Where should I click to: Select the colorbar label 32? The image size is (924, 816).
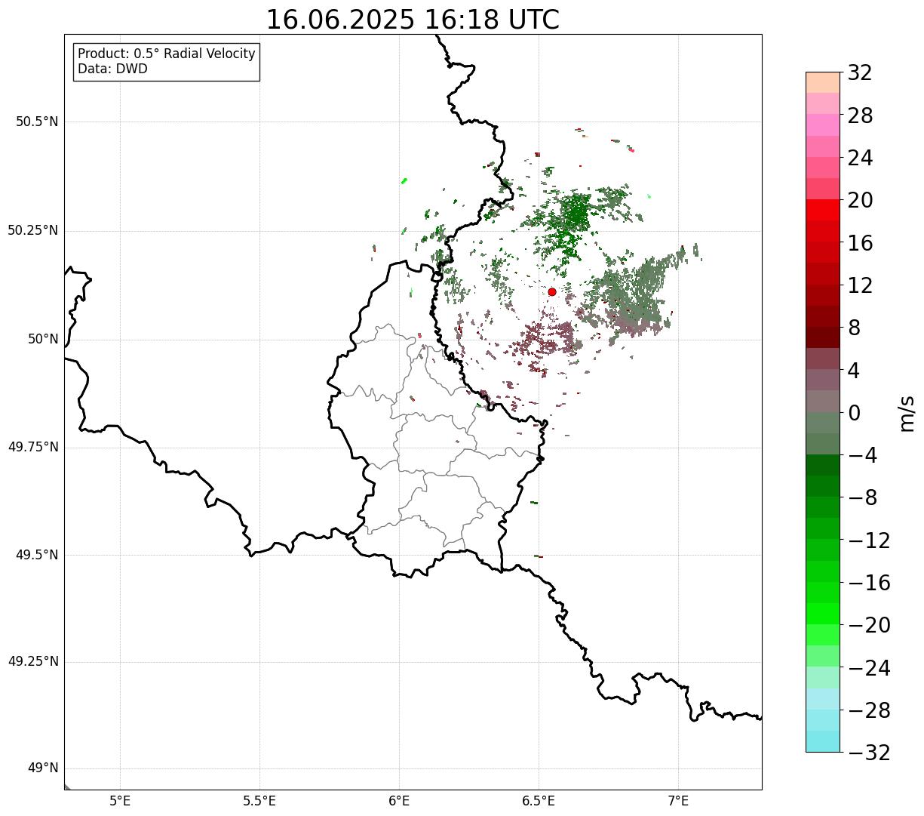pyautogui.click(x=860, y=73)
